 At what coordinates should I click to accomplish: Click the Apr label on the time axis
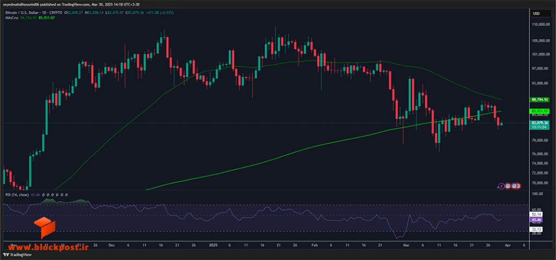pos(507,244)
